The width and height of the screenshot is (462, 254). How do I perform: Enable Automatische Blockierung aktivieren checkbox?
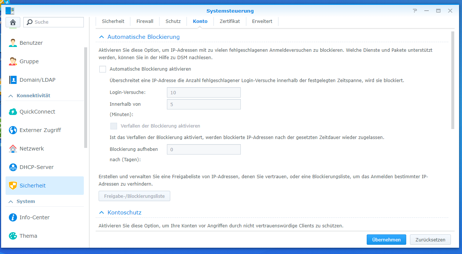pos(102,69)
